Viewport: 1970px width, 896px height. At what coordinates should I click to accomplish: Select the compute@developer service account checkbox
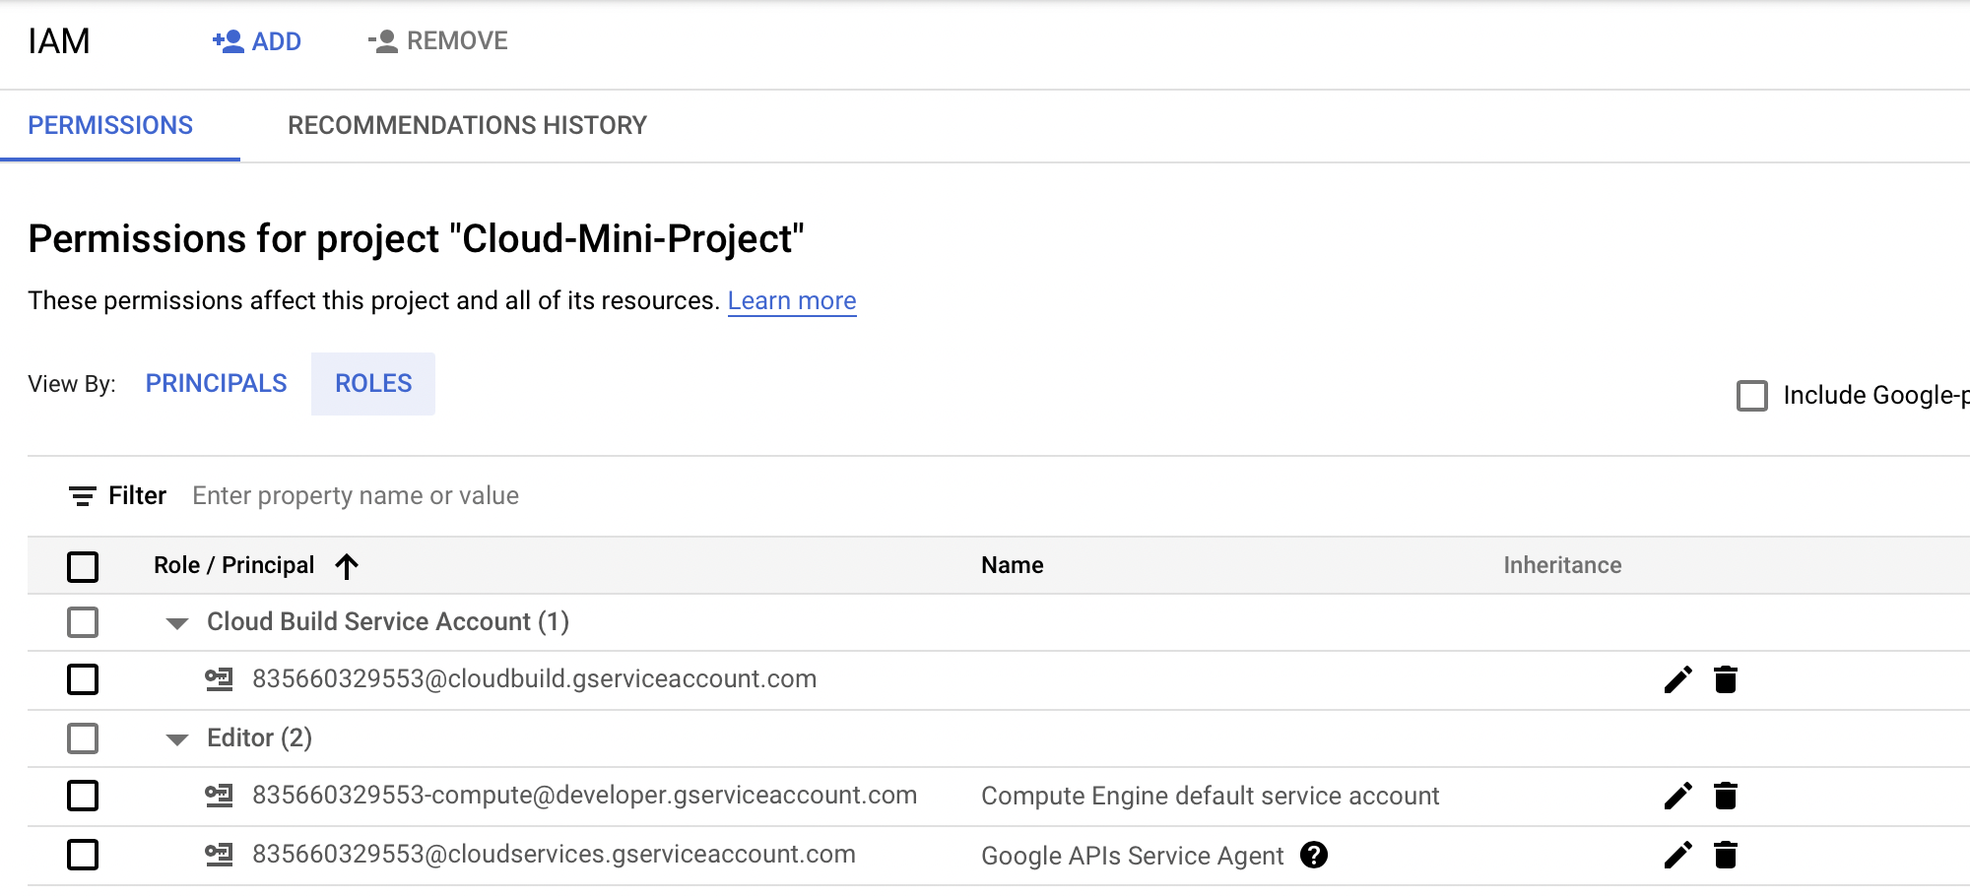(x=83, y=796)
